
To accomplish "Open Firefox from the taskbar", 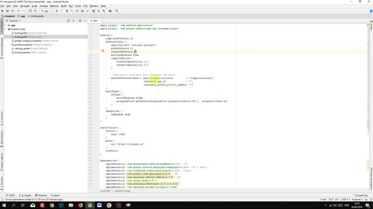I will coord(80,205).
